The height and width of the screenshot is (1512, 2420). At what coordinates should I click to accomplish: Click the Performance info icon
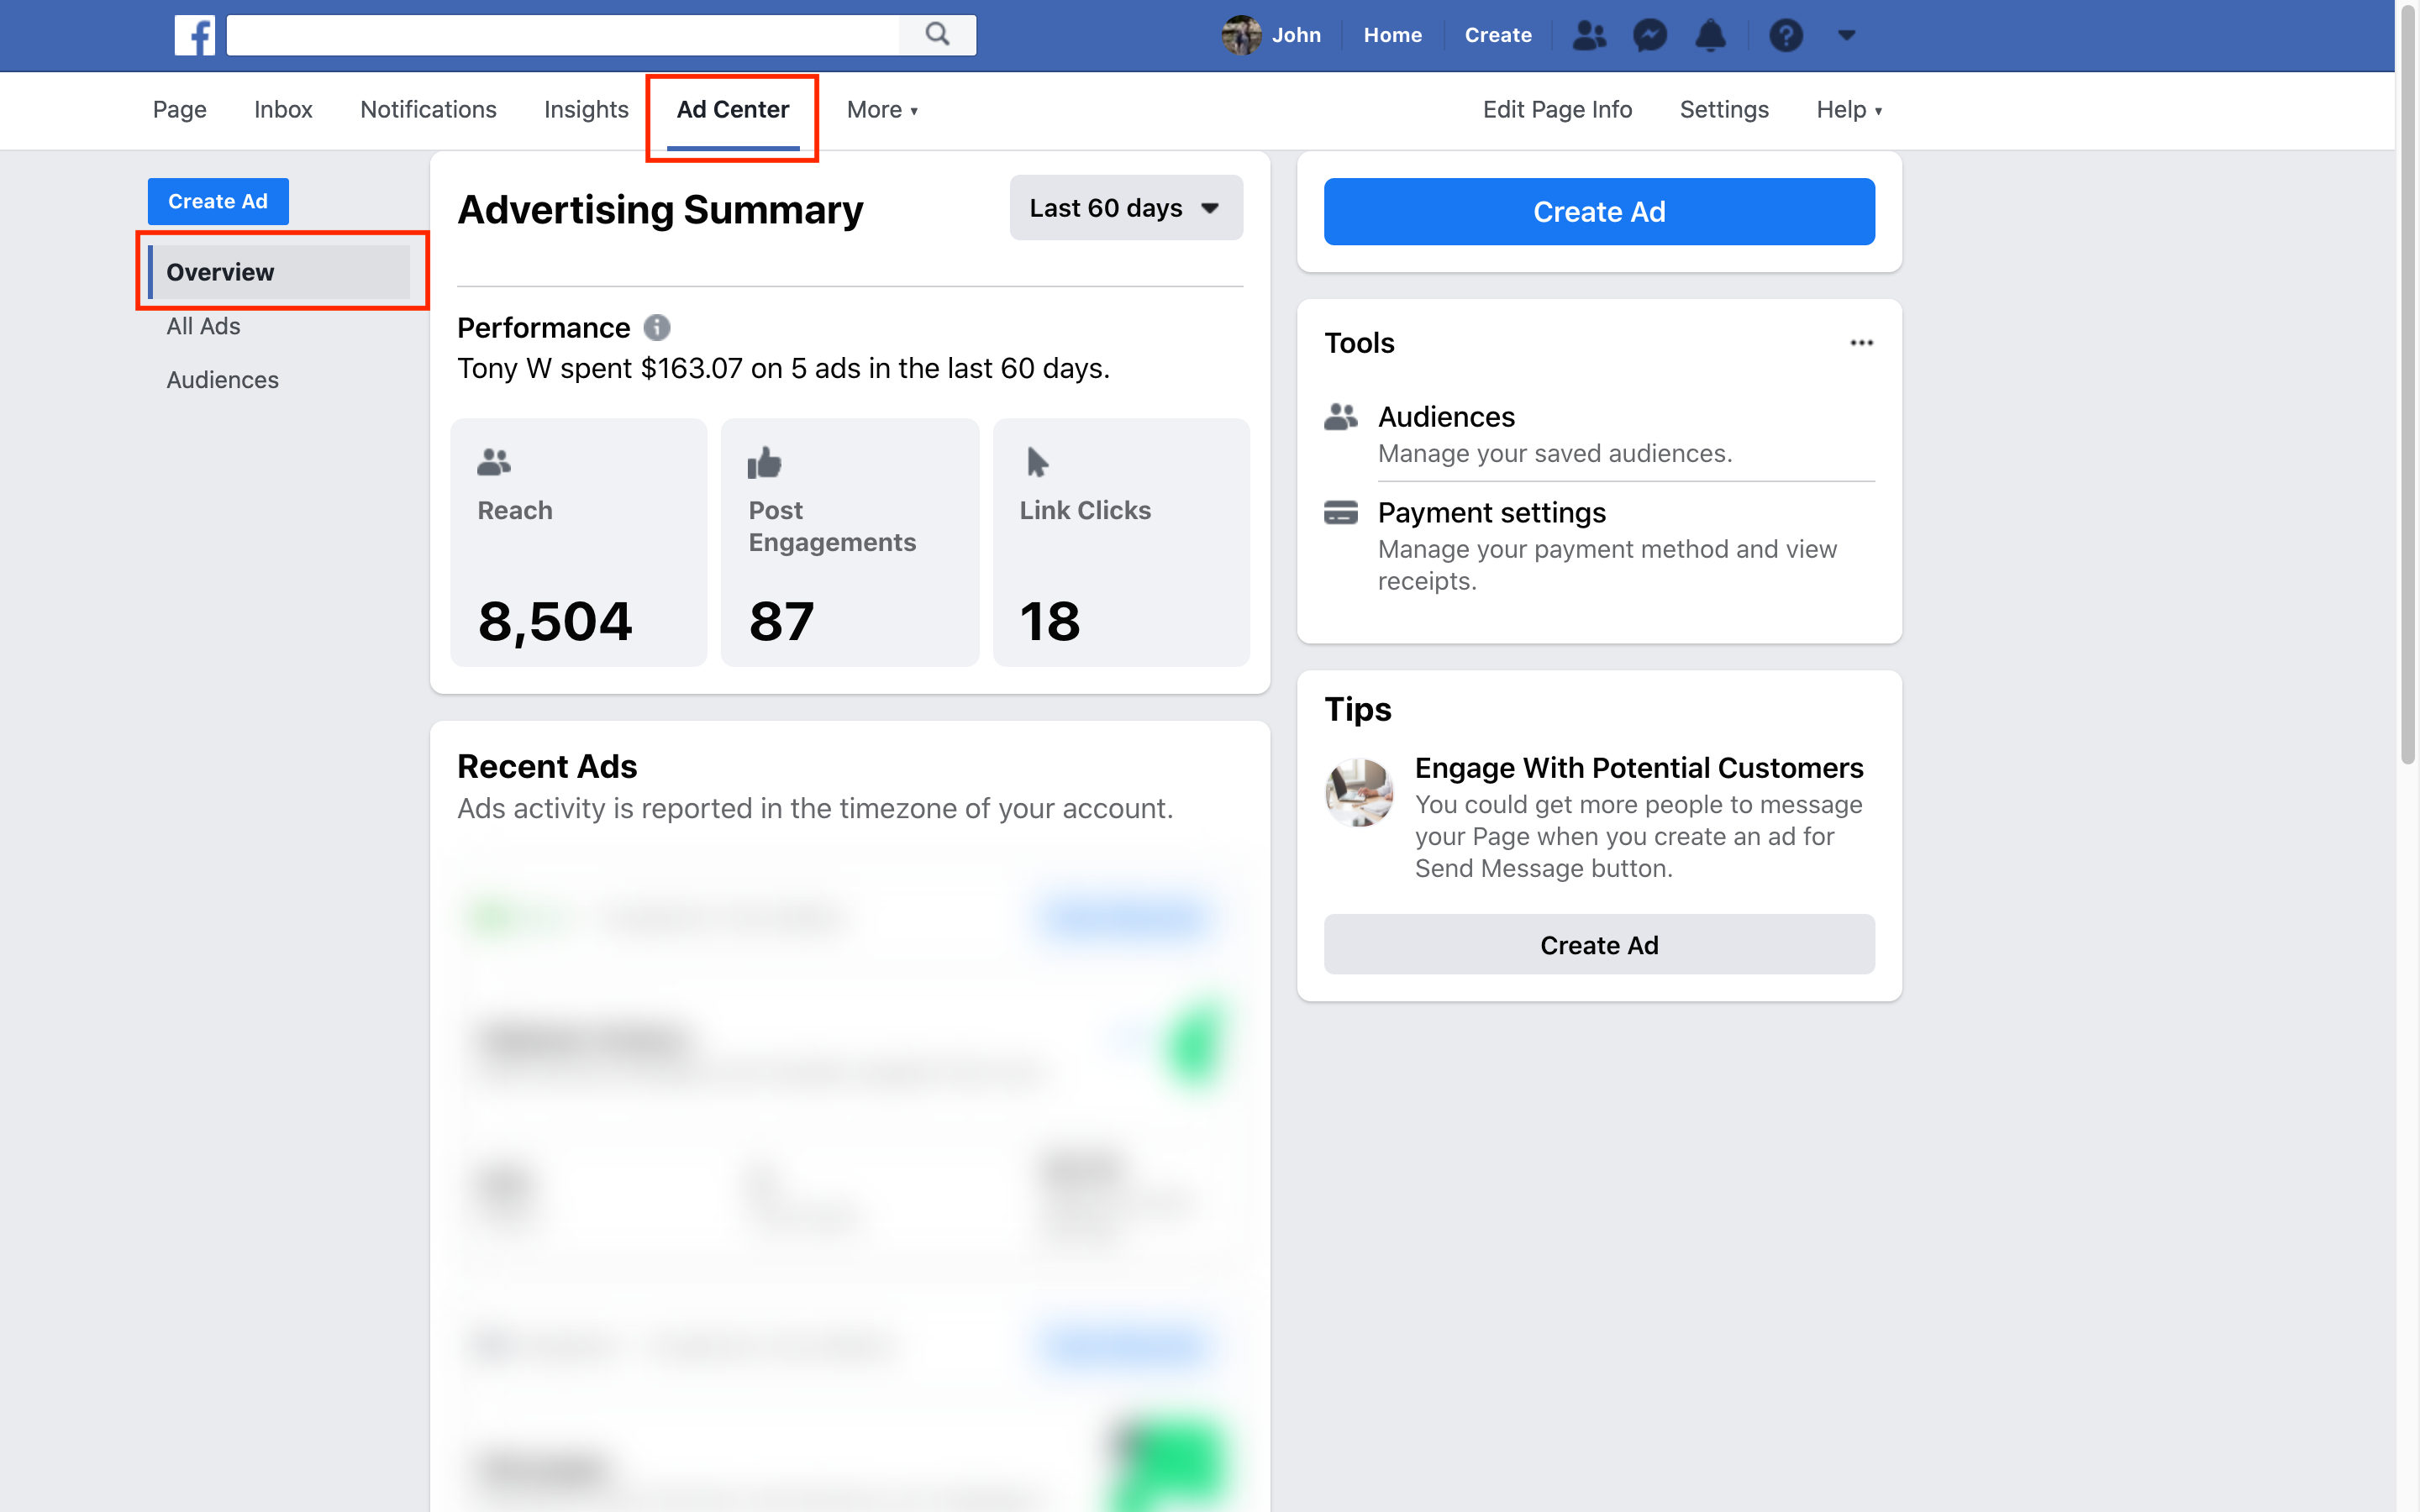[657, 327]
